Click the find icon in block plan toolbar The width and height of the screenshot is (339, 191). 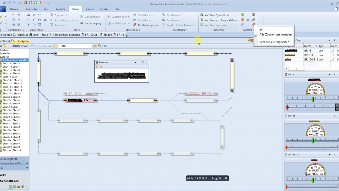coord(100,46)
